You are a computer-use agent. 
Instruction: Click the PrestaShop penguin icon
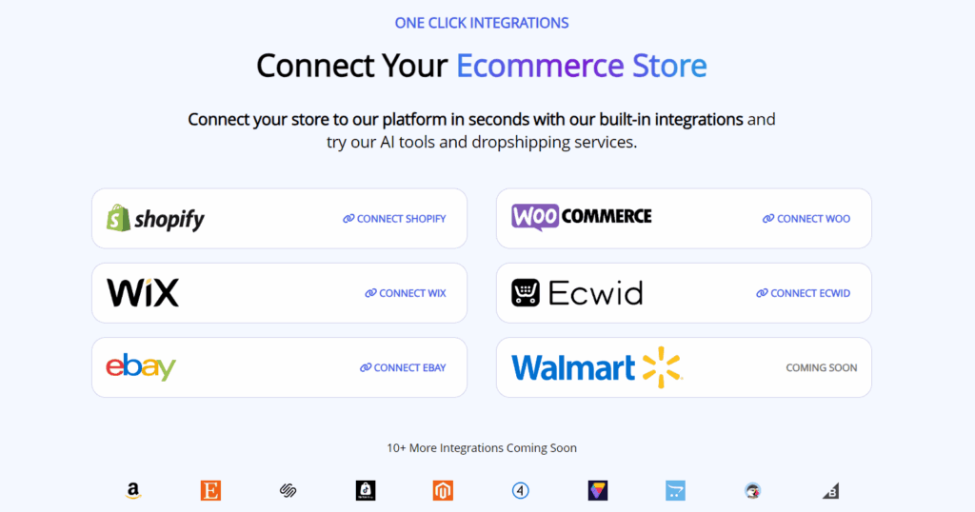[x=753, y=491]
